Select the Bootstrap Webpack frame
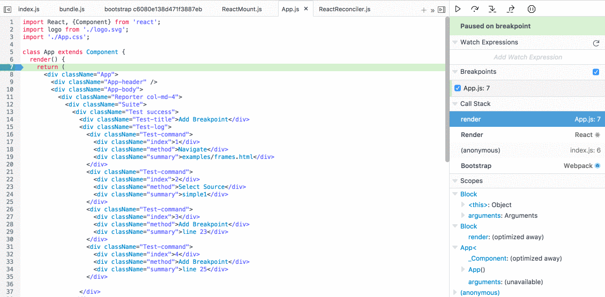 click(x=527, y=166)
